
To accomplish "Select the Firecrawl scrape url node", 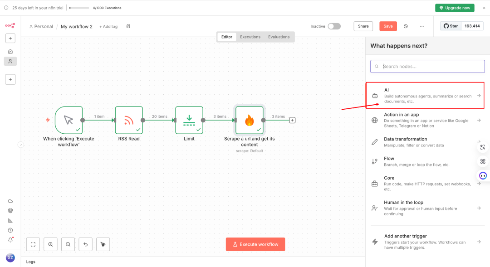I will 250,120.
